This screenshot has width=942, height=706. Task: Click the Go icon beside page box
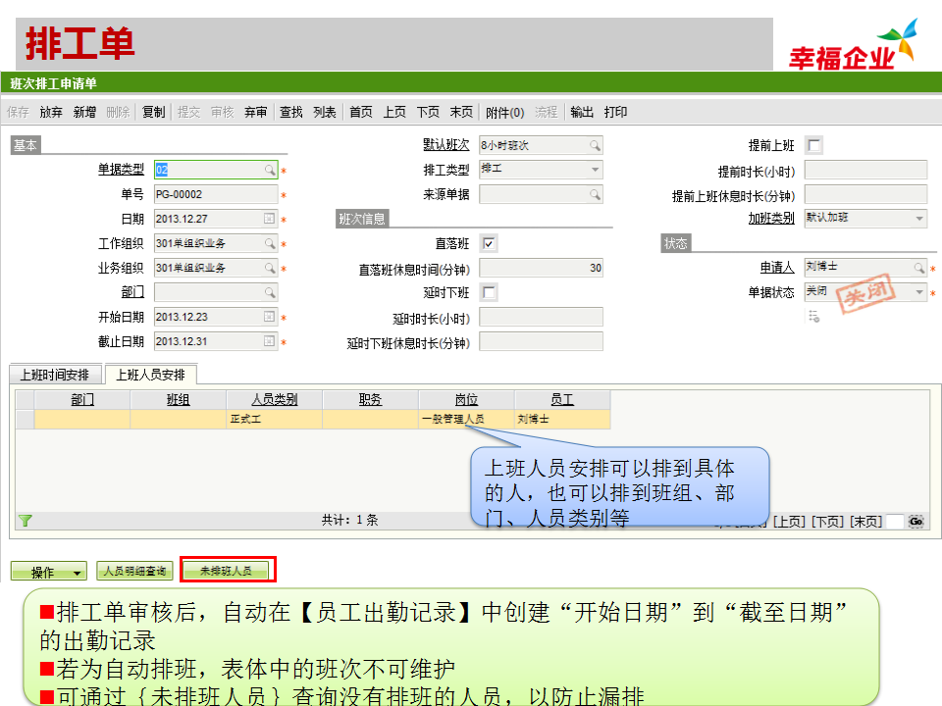[x=916, y=522]
